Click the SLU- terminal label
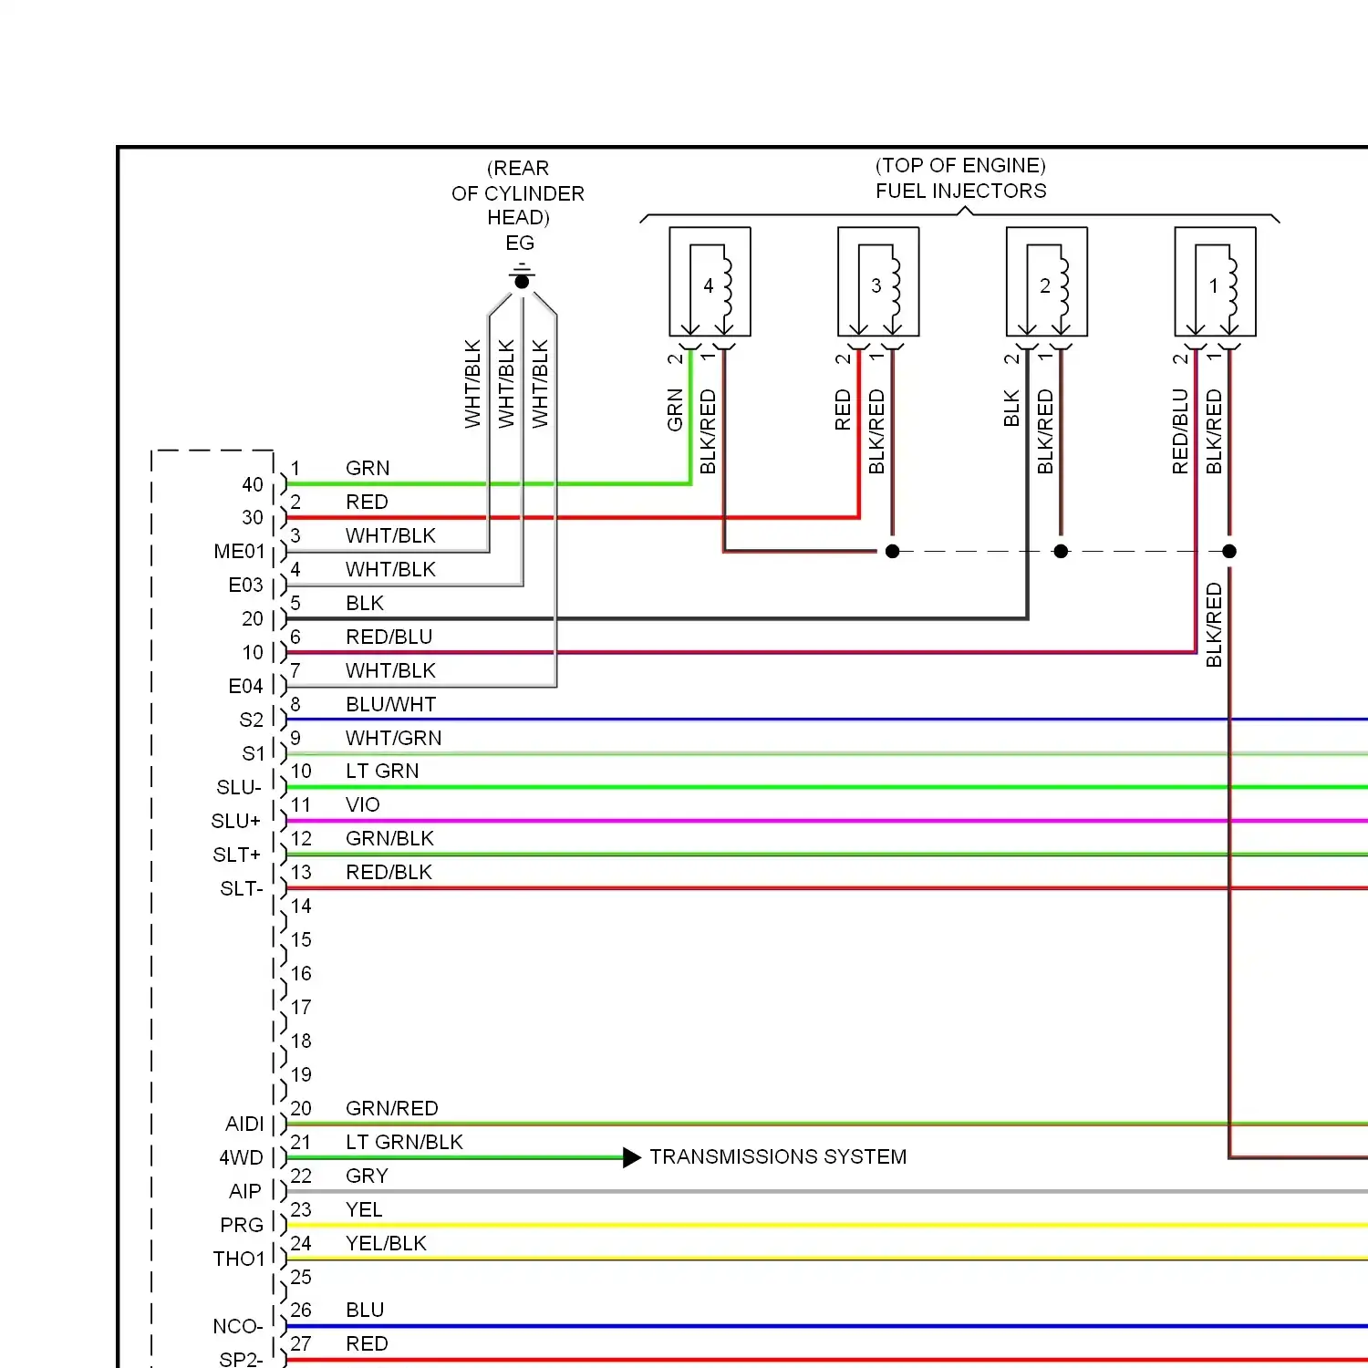 [239, 787]
